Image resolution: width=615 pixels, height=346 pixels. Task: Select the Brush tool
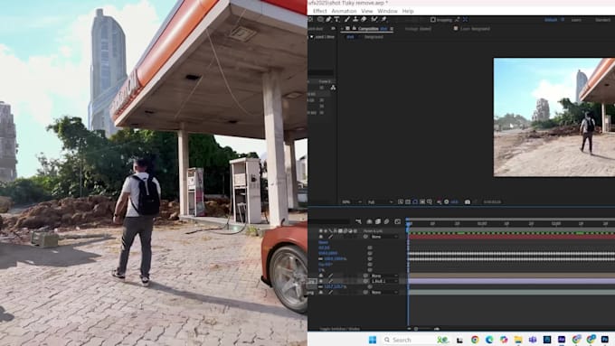[346, 19]
